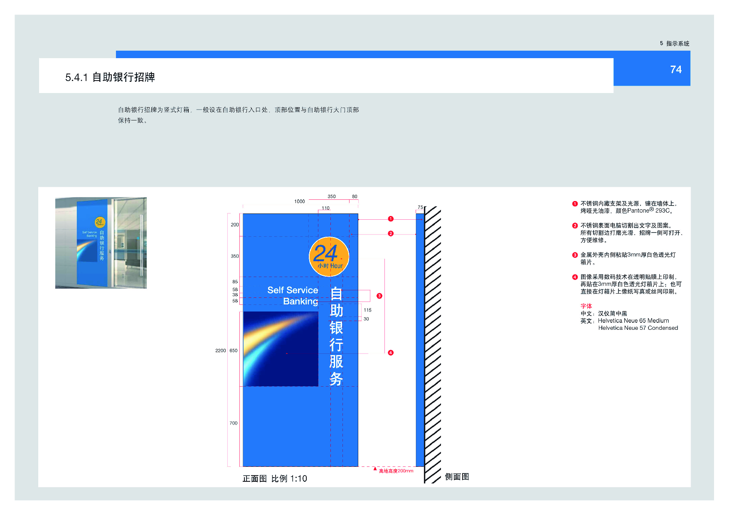This screenshot has width=729, height=515.
Task: Click red callout marker 2 on drawing
Action: [x=391, y=233]
